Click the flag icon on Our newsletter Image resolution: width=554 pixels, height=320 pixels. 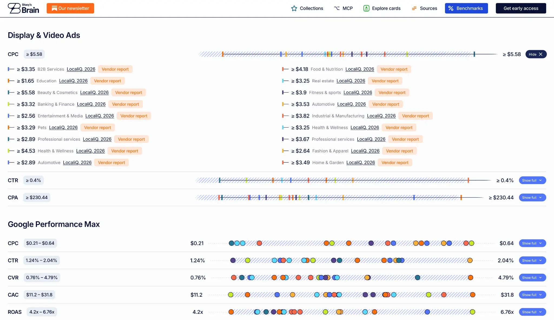[x=54, y=8]
